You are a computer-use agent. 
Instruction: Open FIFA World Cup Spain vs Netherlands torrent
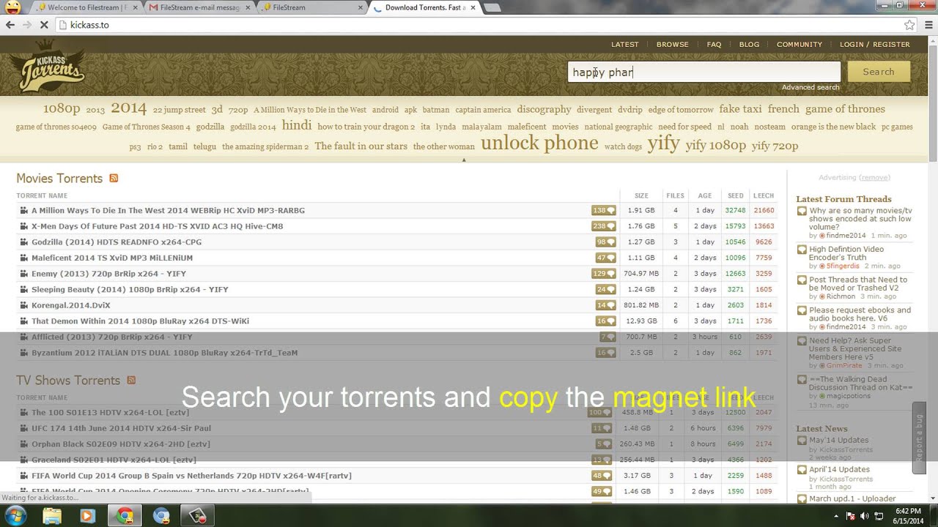click(191, 476)
